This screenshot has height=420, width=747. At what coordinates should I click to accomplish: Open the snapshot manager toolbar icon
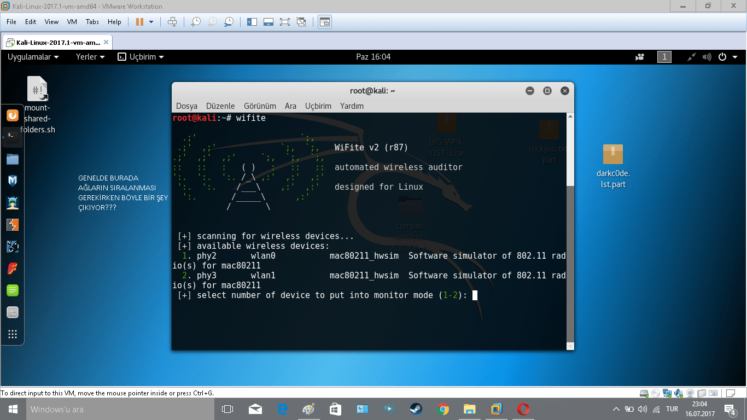point(229,22)
